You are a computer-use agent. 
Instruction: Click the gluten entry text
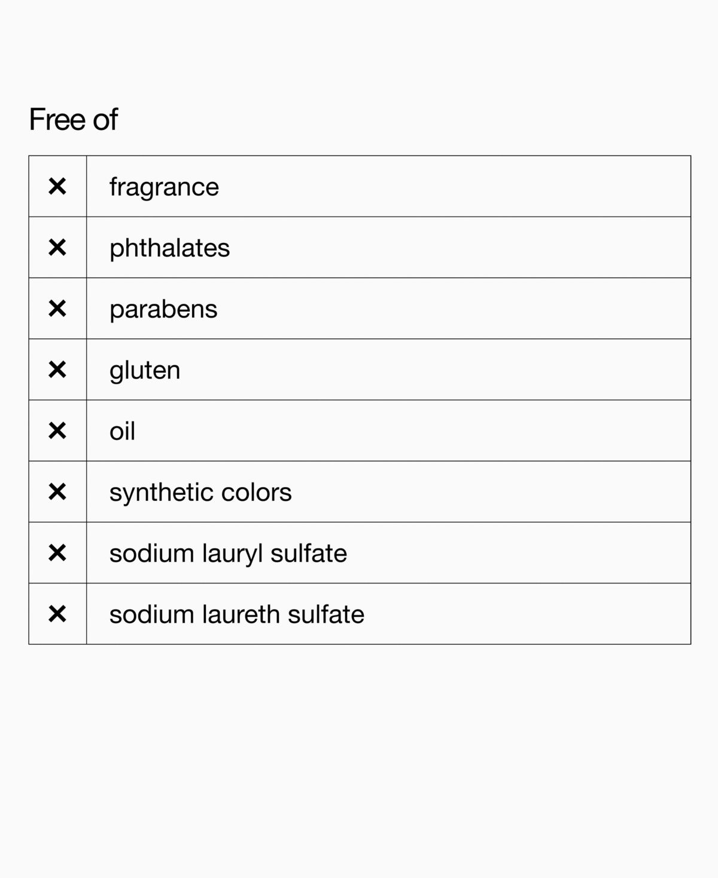coord(145,370)
